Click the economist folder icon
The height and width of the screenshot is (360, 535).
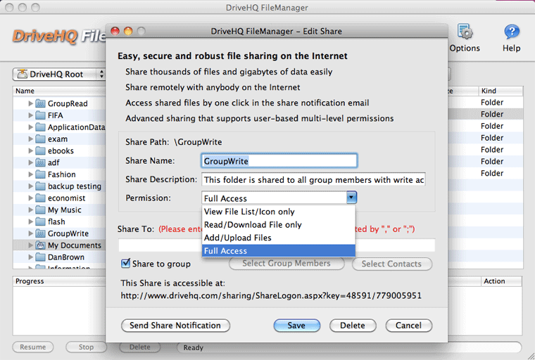click(x=40, y=198)
